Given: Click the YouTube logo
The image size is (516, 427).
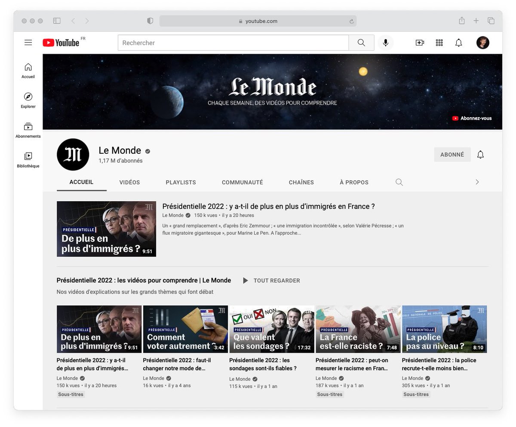Looking at the screenshot, I should point(61,42).
